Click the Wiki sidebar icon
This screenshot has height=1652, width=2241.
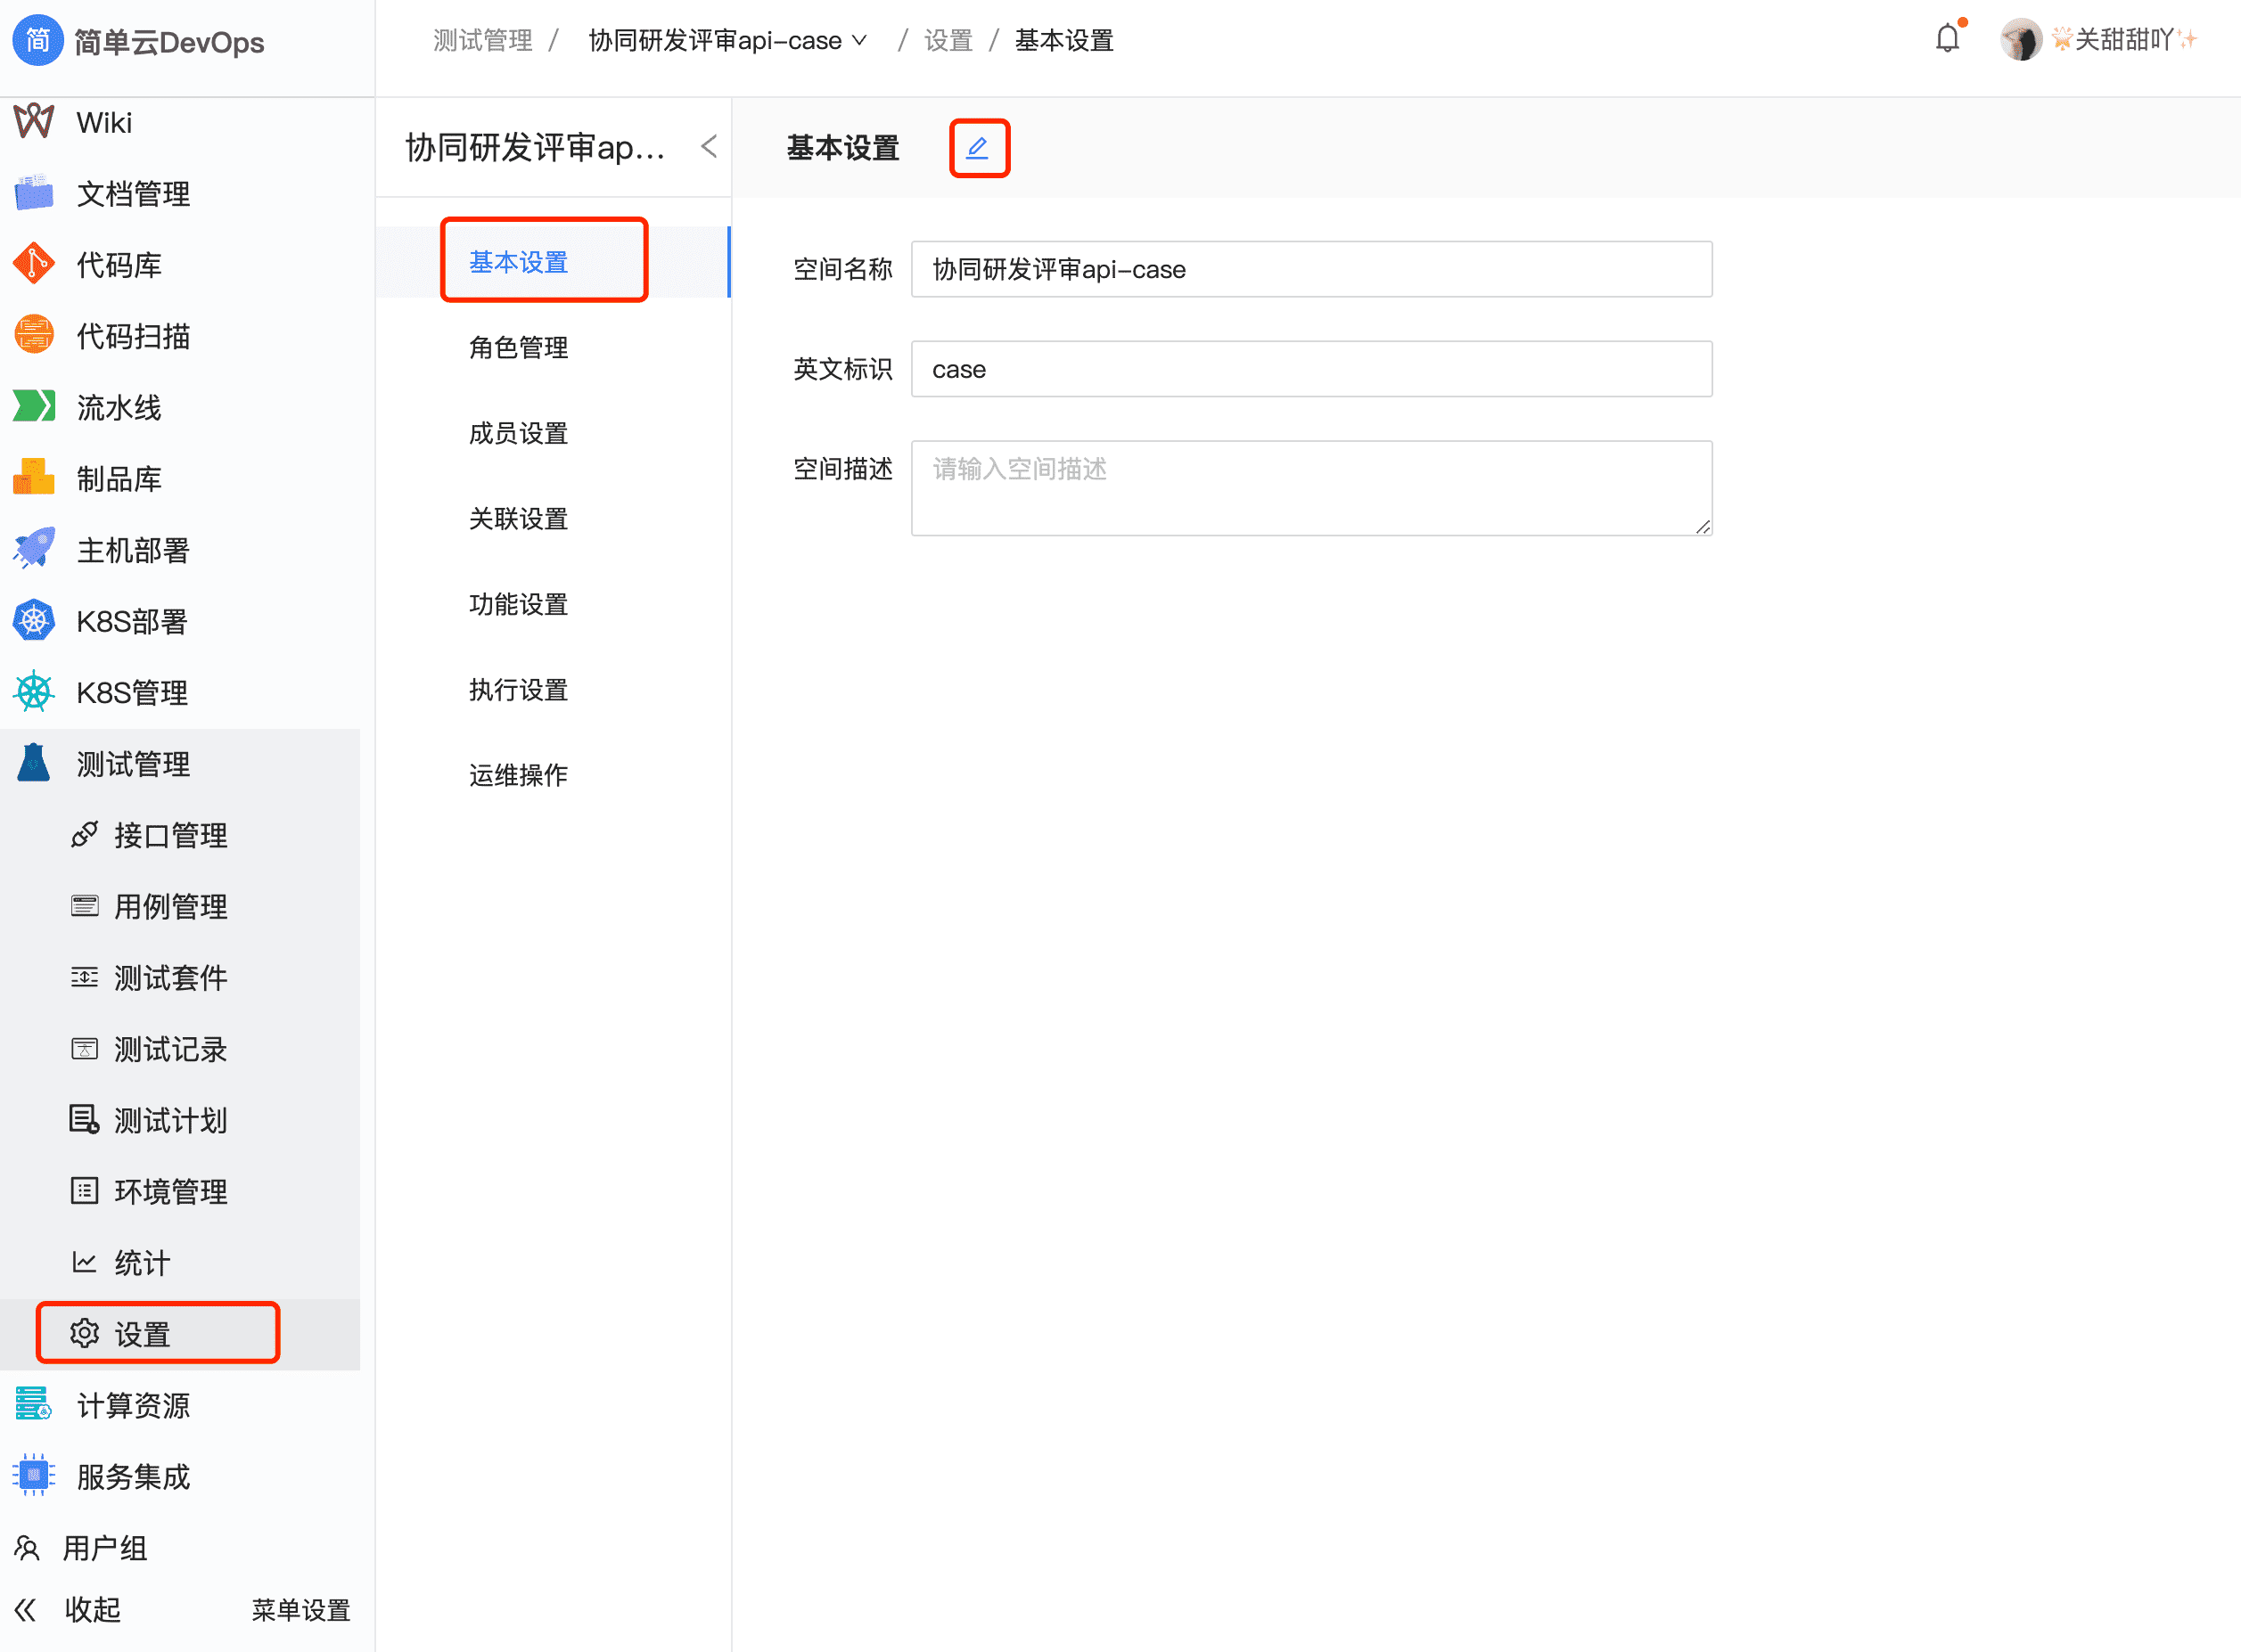click(34, 122)
